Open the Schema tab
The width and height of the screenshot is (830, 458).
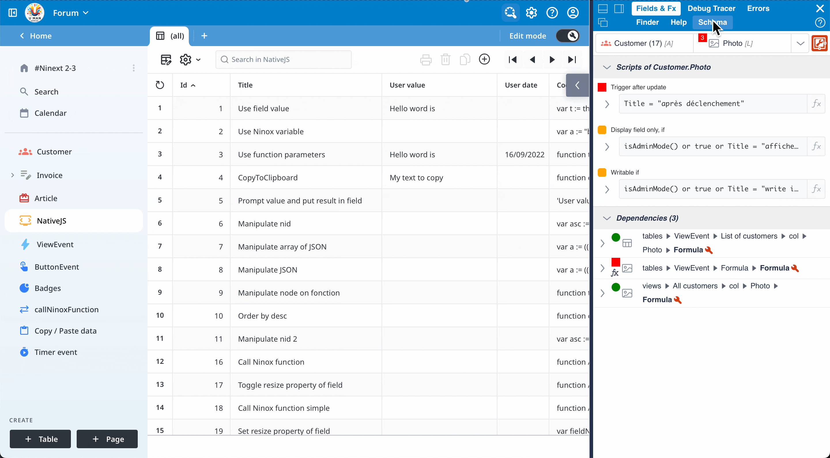click(712, 22)
